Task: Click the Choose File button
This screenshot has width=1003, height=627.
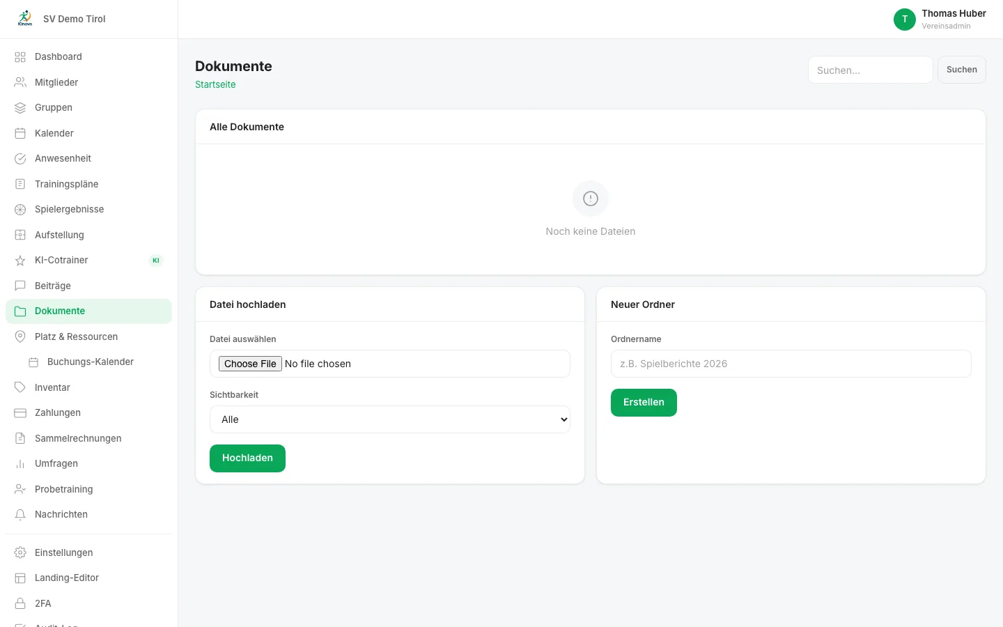Action: click(250, 364)
